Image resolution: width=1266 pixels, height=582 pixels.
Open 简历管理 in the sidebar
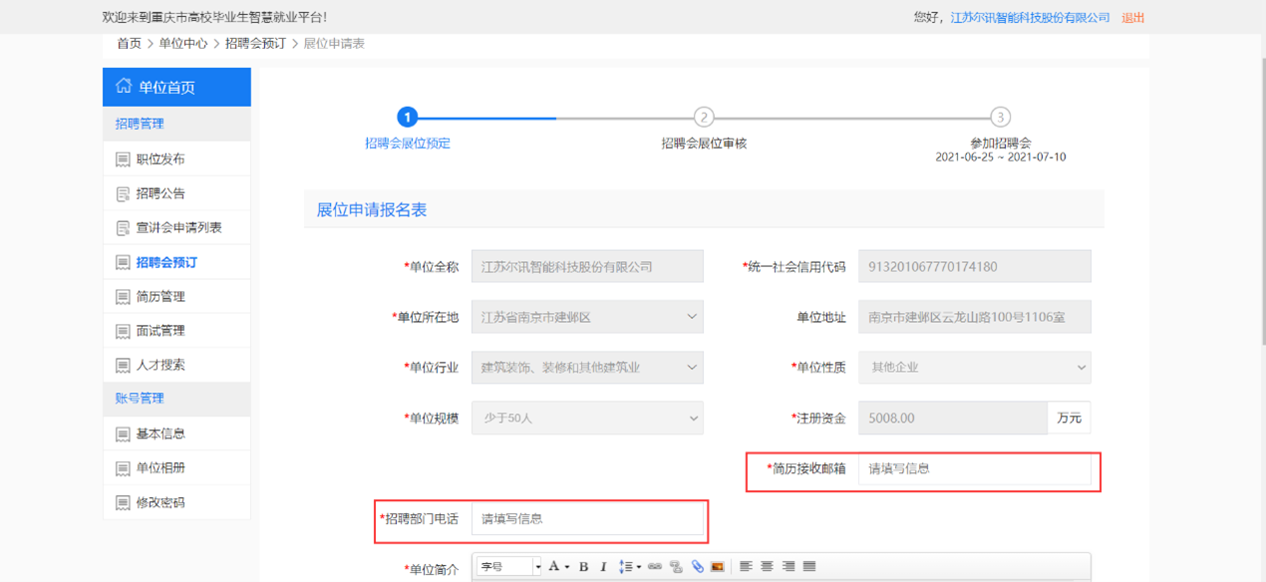pos(160,297)
